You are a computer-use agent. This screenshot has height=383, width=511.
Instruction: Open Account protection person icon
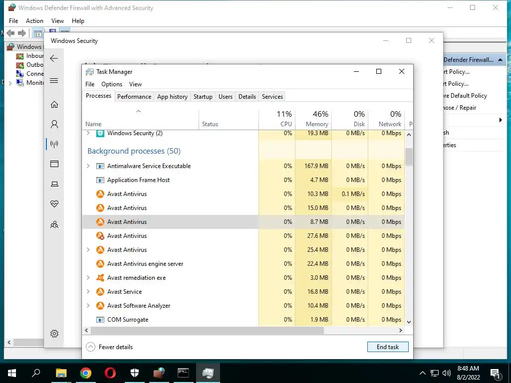point(54,124)
